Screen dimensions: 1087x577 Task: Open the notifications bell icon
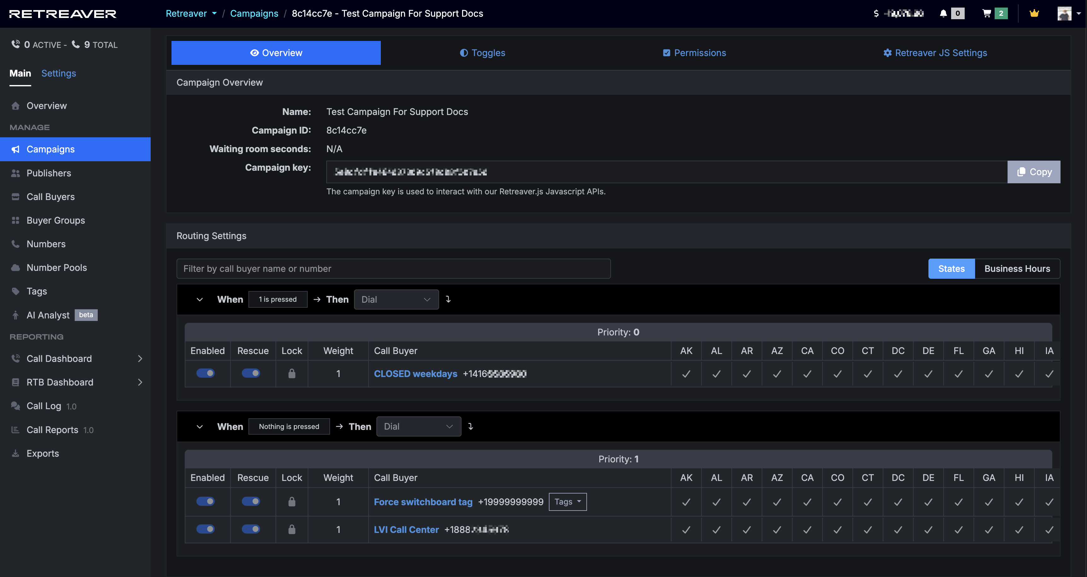944,14
